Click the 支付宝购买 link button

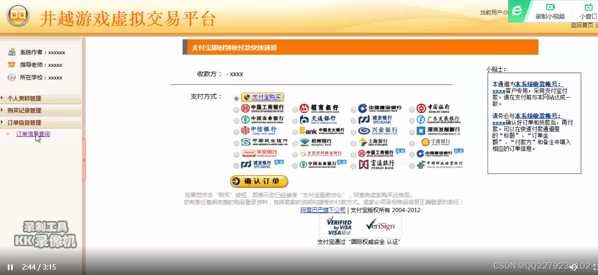tap(262, 97)
